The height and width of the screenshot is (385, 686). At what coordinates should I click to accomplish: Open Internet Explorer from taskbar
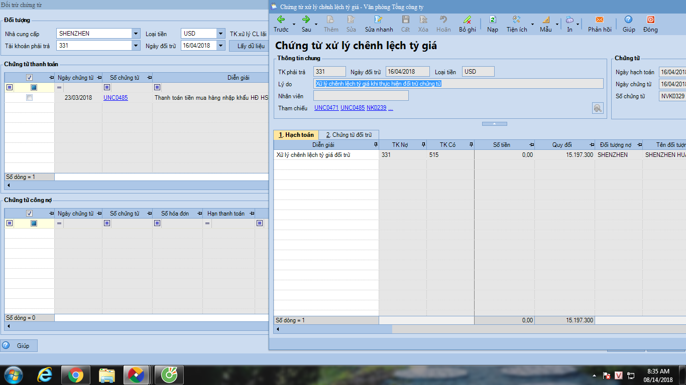45,375
